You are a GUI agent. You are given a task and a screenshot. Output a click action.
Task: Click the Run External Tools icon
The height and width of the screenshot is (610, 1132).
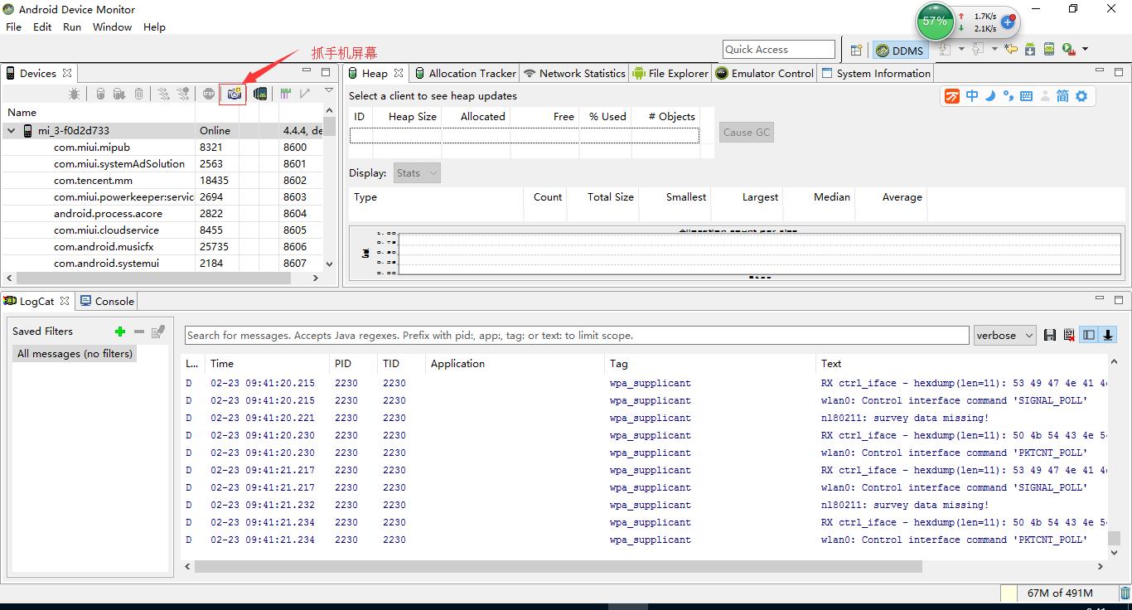click(x=1068, y=49)
